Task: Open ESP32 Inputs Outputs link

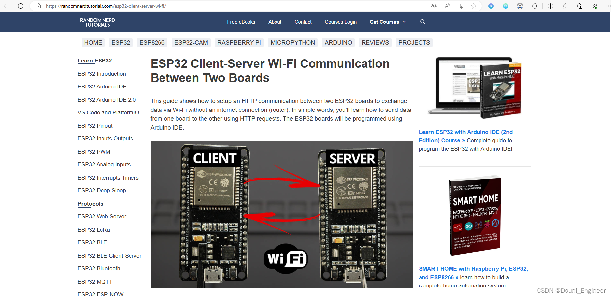Action: pyautogui.click(x=105, y=138)
